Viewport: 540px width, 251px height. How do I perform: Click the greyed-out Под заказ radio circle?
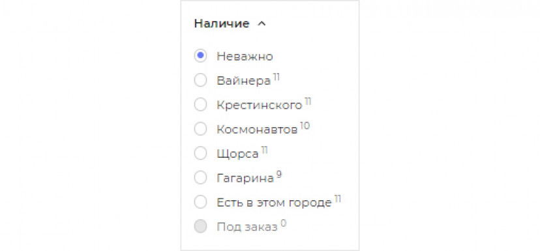(200, 227)
